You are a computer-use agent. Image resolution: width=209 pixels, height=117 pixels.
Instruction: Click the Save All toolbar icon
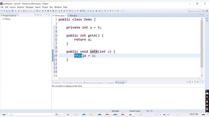tap(9, 11)
